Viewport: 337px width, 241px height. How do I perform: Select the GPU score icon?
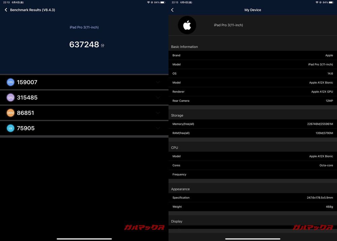point(10,97)
